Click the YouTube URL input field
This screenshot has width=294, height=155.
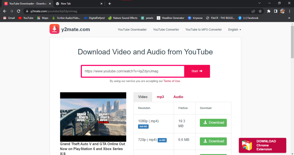point(133,71)
